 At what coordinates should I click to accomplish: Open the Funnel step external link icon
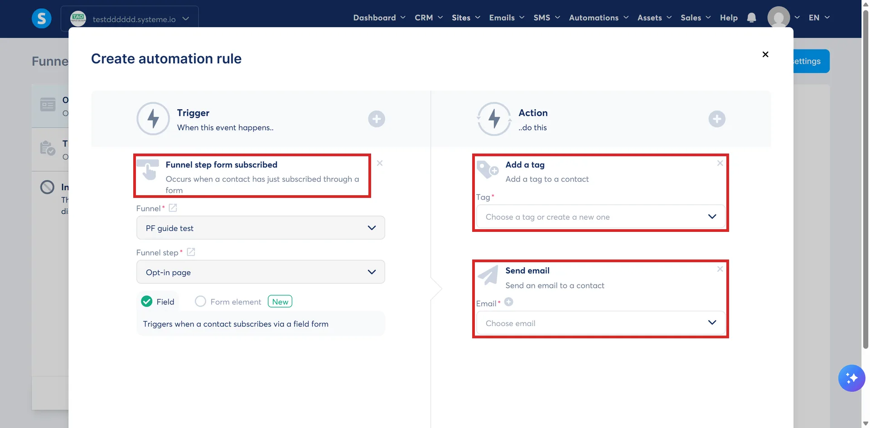(191, 252)
